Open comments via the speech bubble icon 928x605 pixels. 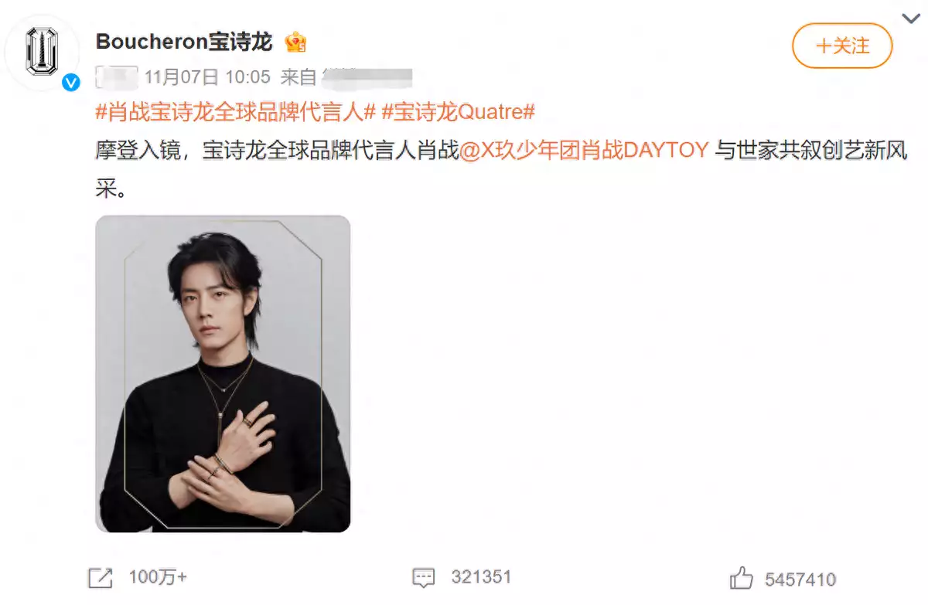point(424,577)
